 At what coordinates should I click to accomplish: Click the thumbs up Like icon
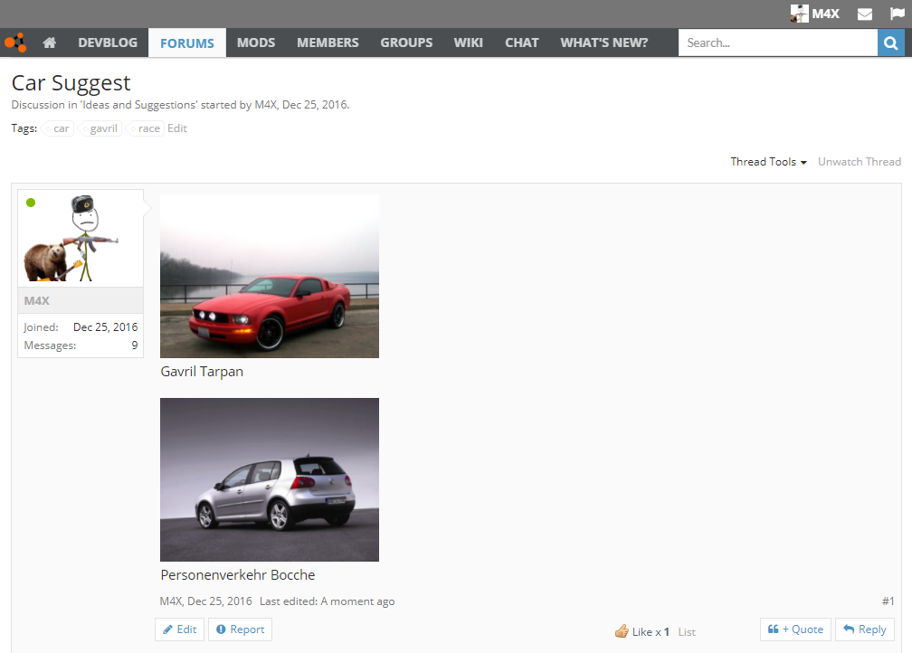click(622, 631)
